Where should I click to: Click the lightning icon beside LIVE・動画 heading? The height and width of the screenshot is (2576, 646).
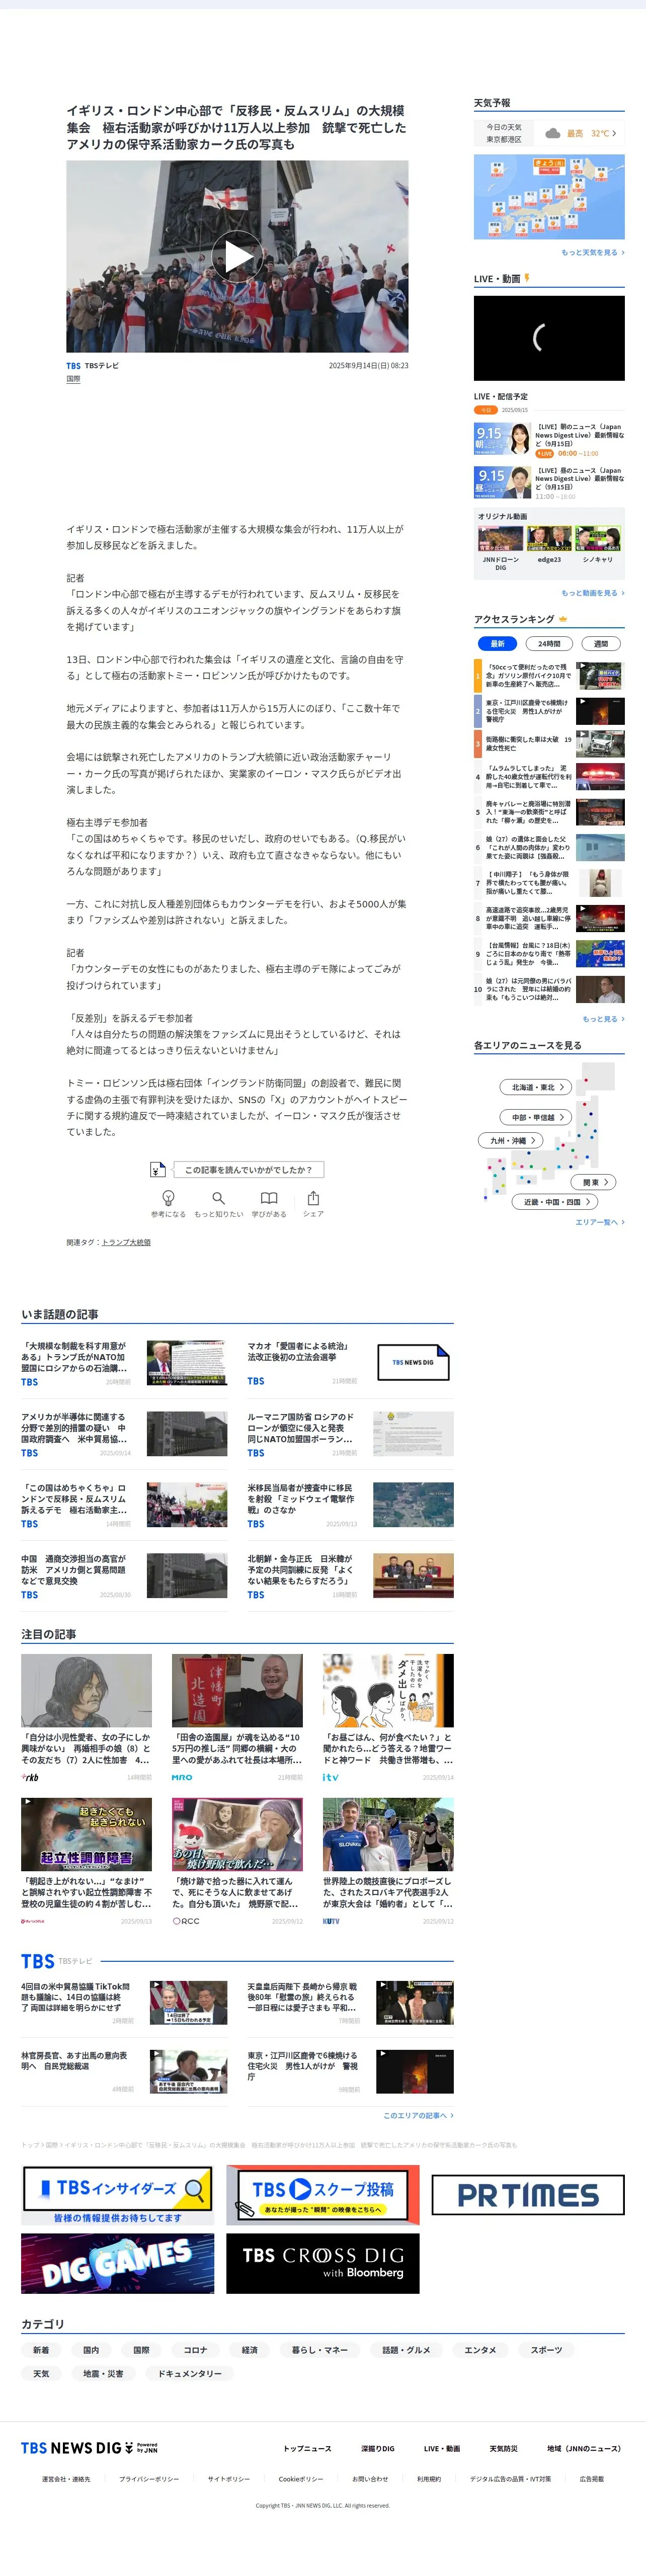(x=527, y=278)
